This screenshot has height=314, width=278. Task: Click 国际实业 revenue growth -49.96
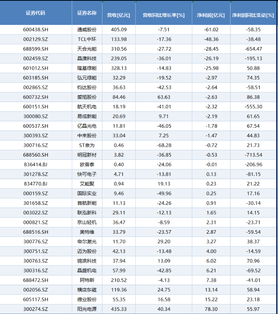pyautogui.click(x=164, y=193)
